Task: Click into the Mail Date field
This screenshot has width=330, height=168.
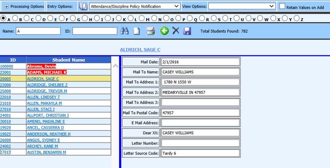Action: click(200, 62)
